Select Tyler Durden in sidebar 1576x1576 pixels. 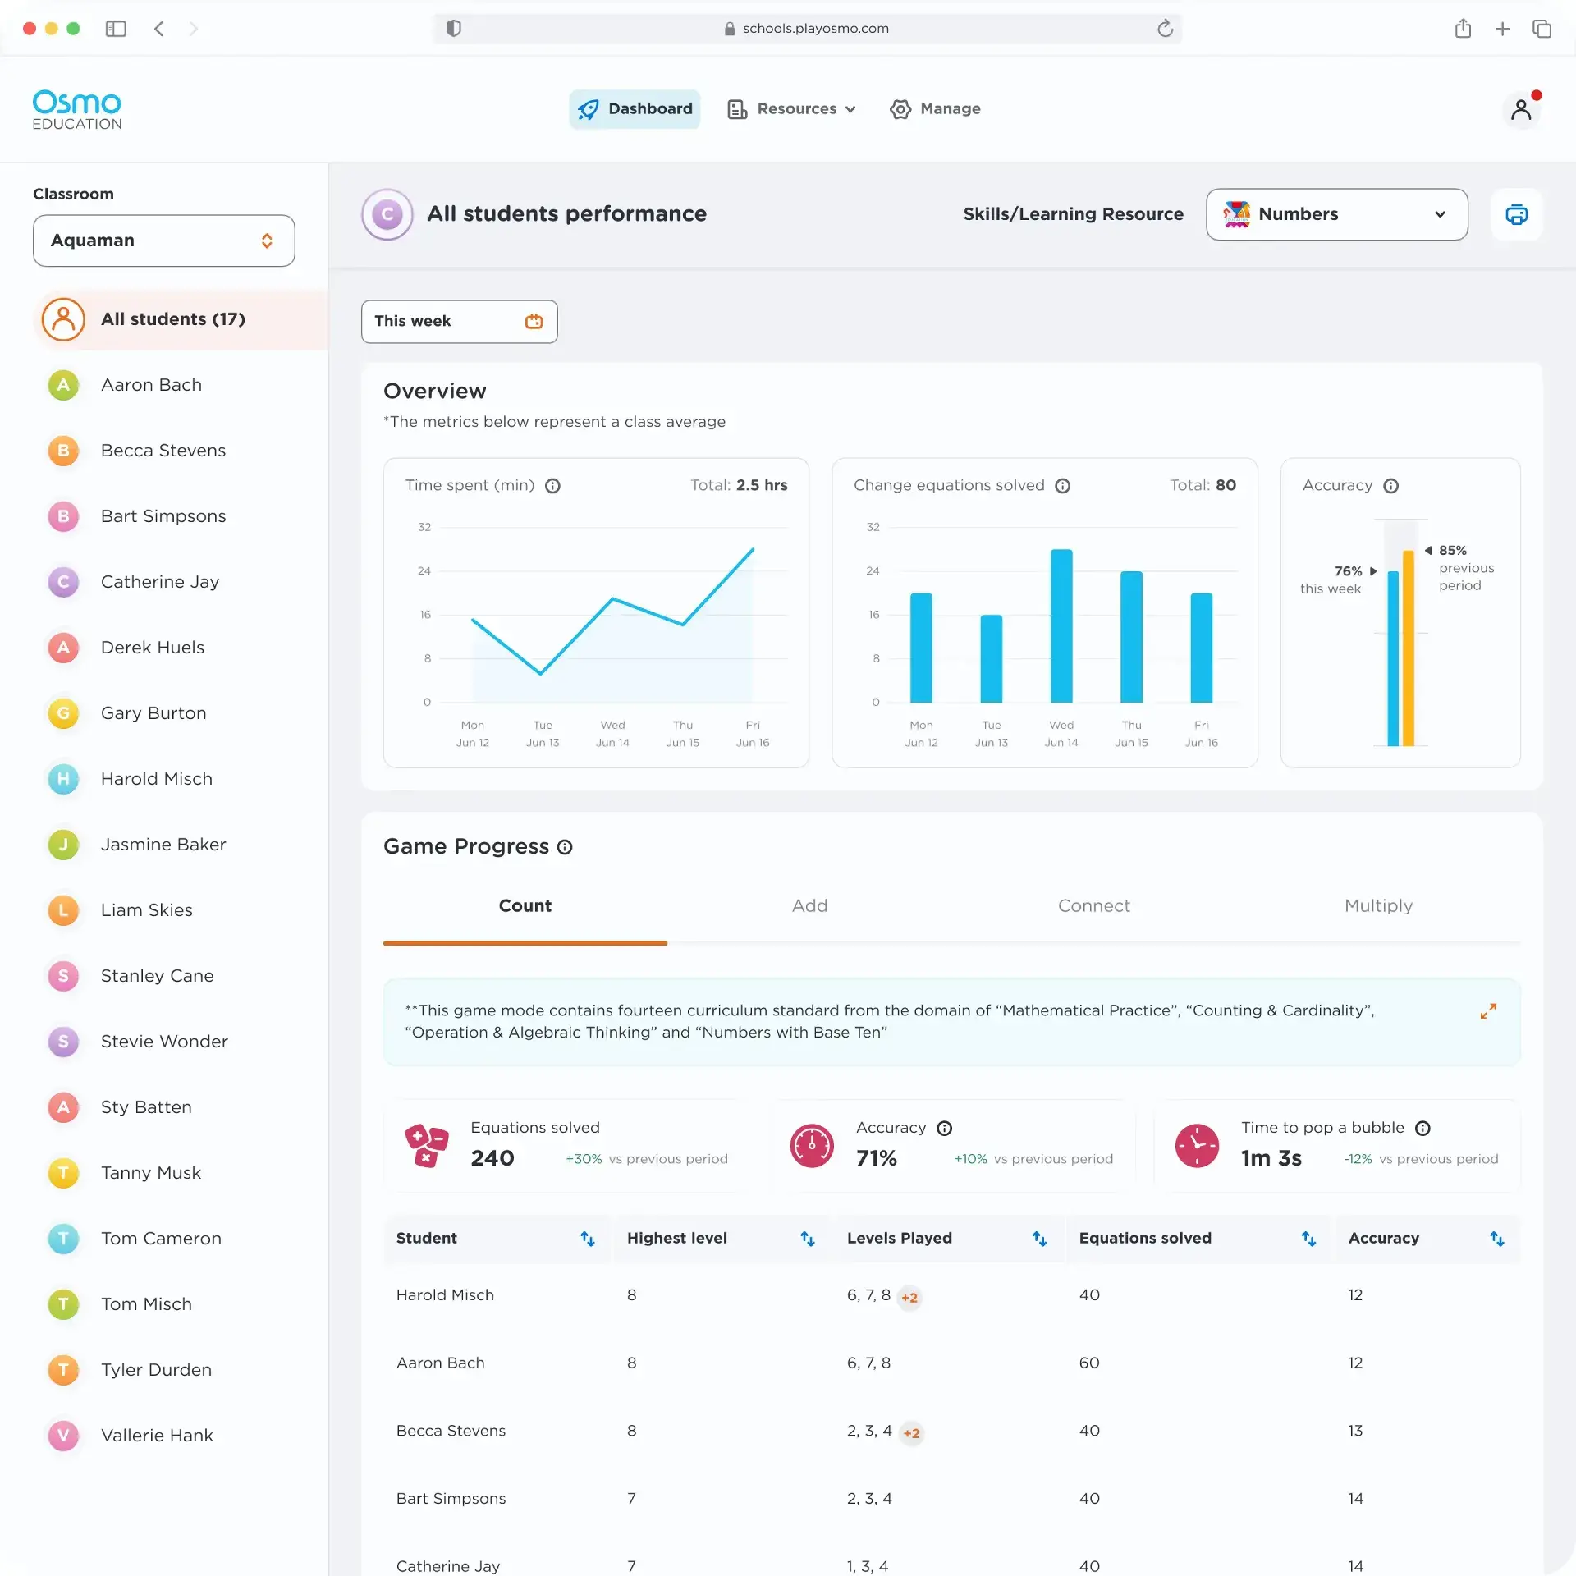pyautogui.click(x=181, y=1370)
